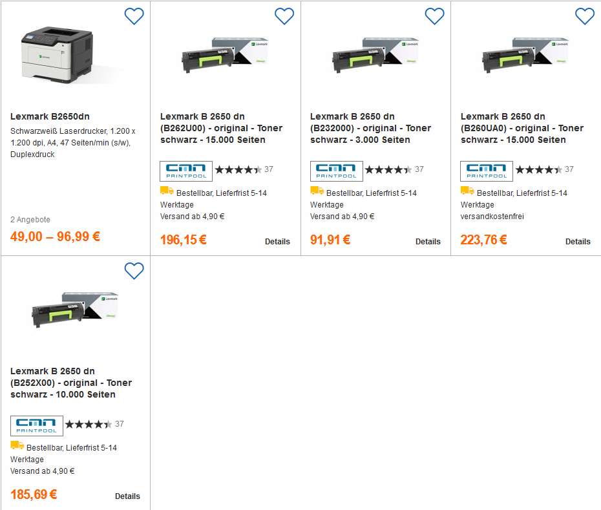The width and height of the screenshot is (601, 510).
Task: Click heart icon on B260UA0 toner card
Action: 584,16
